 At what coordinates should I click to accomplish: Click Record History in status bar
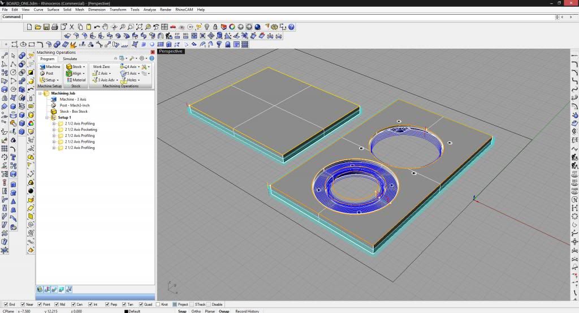point(247,311)
